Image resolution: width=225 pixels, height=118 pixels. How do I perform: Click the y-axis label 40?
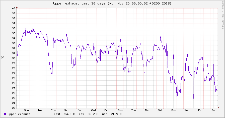coord(14,8)
